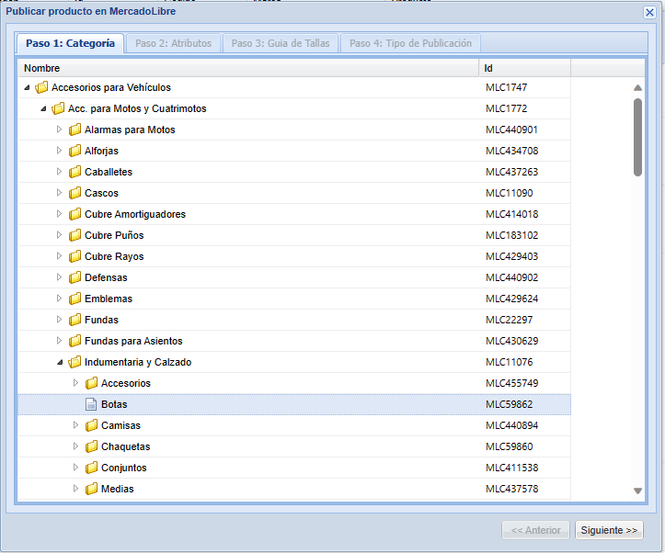
Task: Click the Medias folder icon
Action: pos(91,489)
